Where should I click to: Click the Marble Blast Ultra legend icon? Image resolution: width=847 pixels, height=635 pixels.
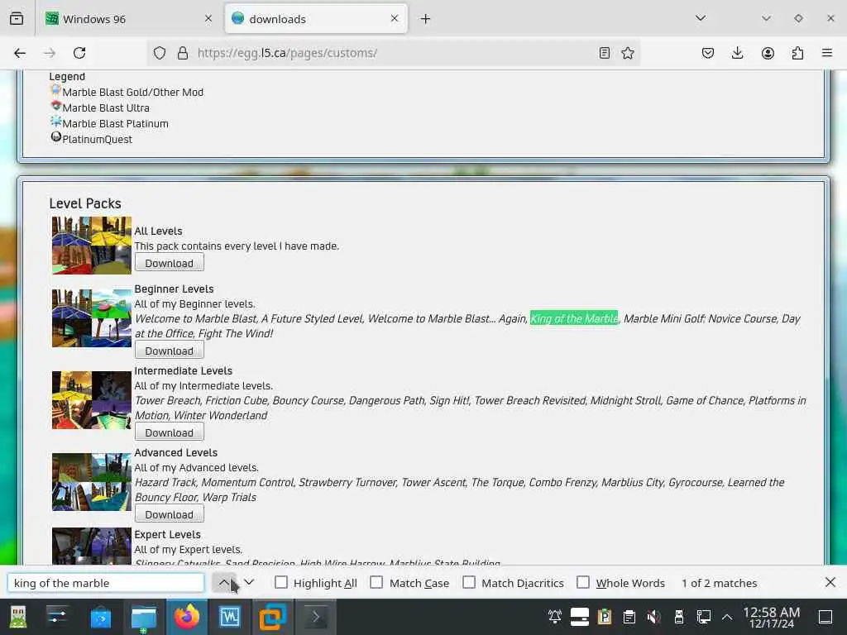pyautogui.click(x=55, y=106)
